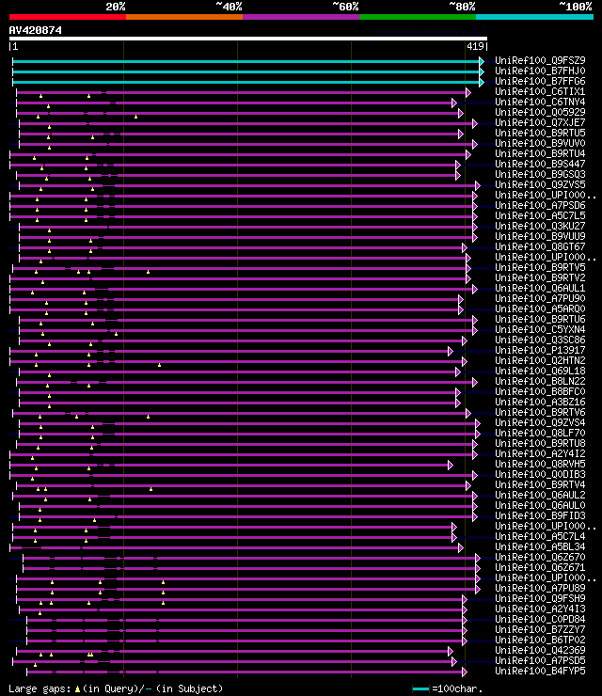Select hit label UniRef100_A2Y4I2
The height and width of the screenshot is (696, 602).
click(540, 453)
